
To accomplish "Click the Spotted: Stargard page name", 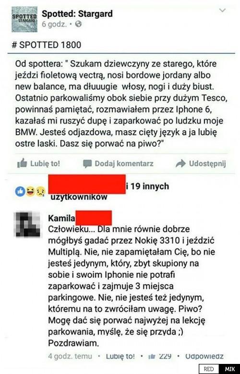I will (77, 13).
